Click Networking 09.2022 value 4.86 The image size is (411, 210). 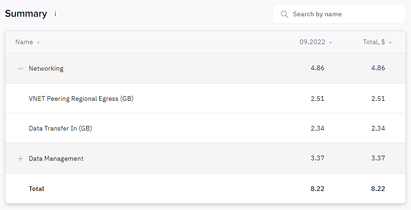click(x=317, y=68)
